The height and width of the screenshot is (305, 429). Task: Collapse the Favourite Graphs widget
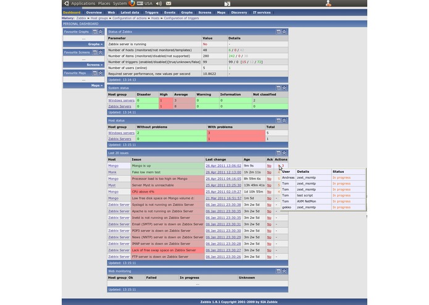click(x=101, y=31)
